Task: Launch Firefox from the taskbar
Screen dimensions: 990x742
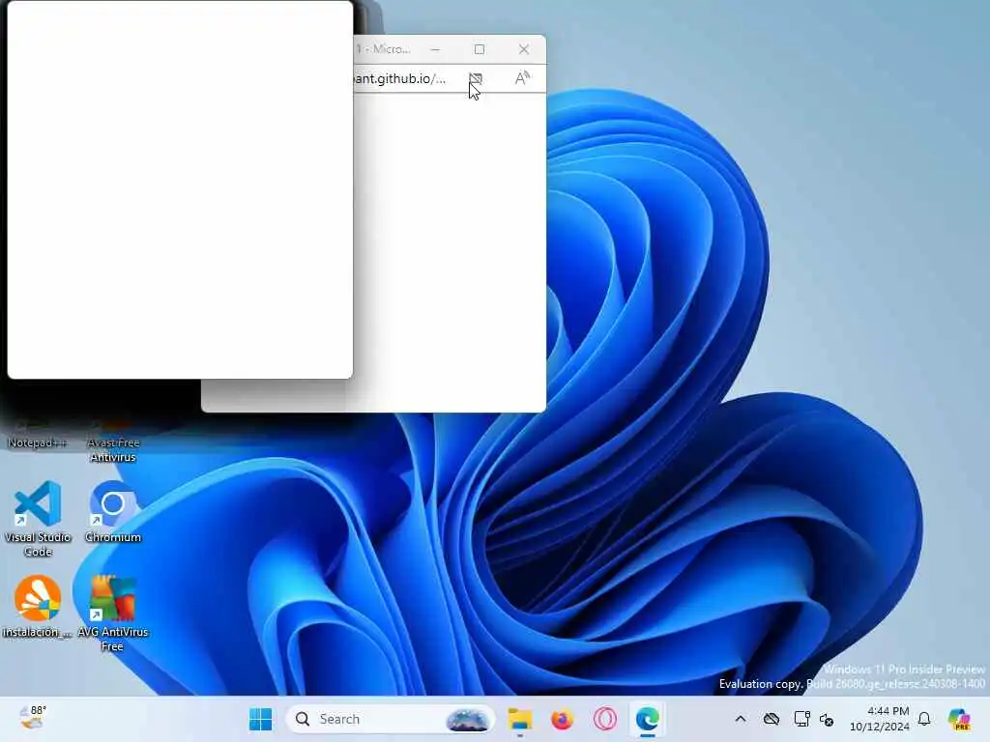Action: [562, 719]
